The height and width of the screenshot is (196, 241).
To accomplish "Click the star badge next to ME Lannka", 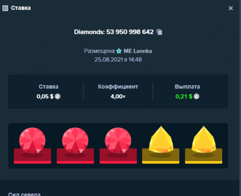I will pos(119,51).
